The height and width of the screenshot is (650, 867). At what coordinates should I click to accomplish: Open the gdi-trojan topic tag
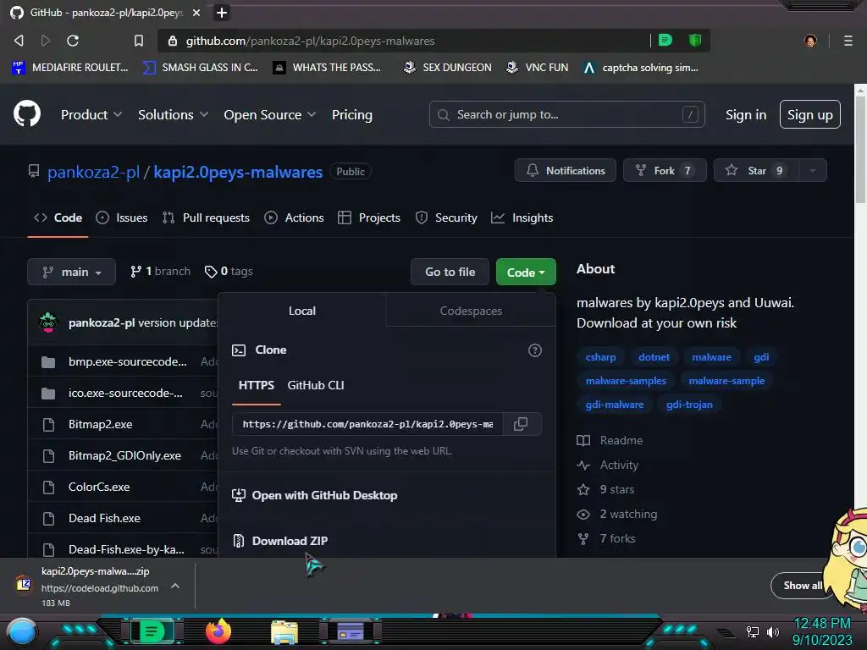click(689, 405)
